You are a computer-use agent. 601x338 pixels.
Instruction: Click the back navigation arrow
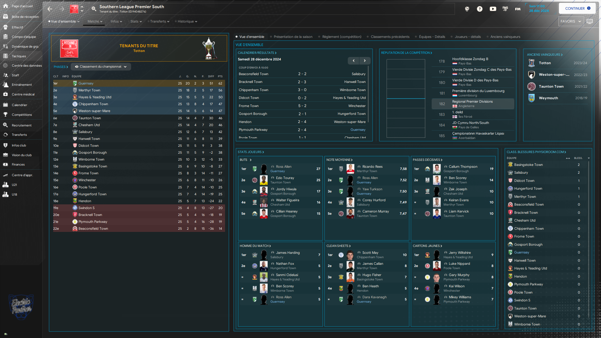[x=50, y=9]
